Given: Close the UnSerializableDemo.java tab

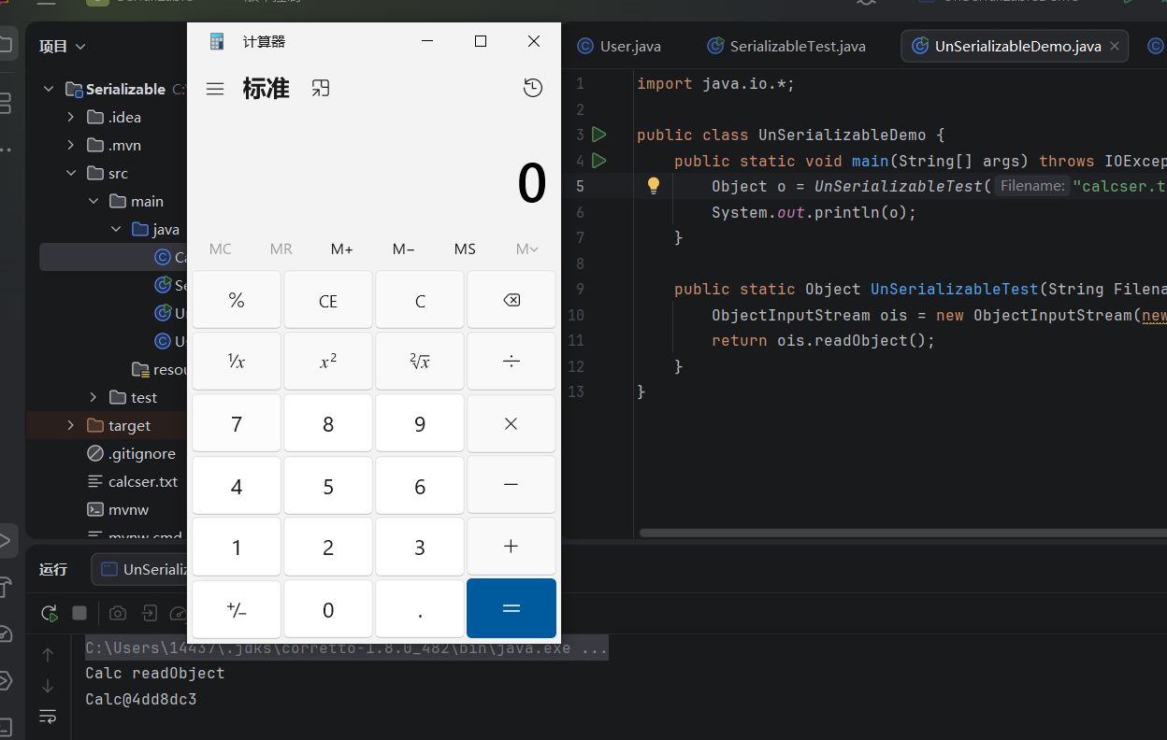Looking at the screenshot, I should point(1115,46).
